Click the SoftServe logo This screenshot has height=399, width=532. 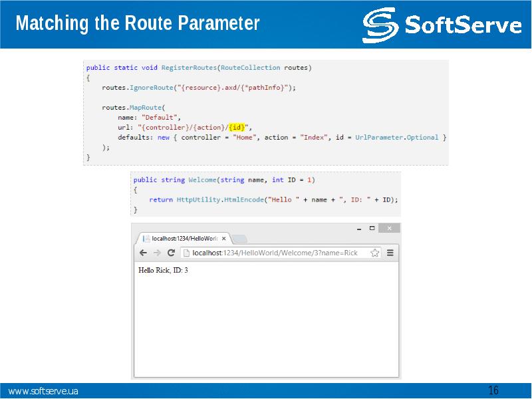tap(442, 25)
